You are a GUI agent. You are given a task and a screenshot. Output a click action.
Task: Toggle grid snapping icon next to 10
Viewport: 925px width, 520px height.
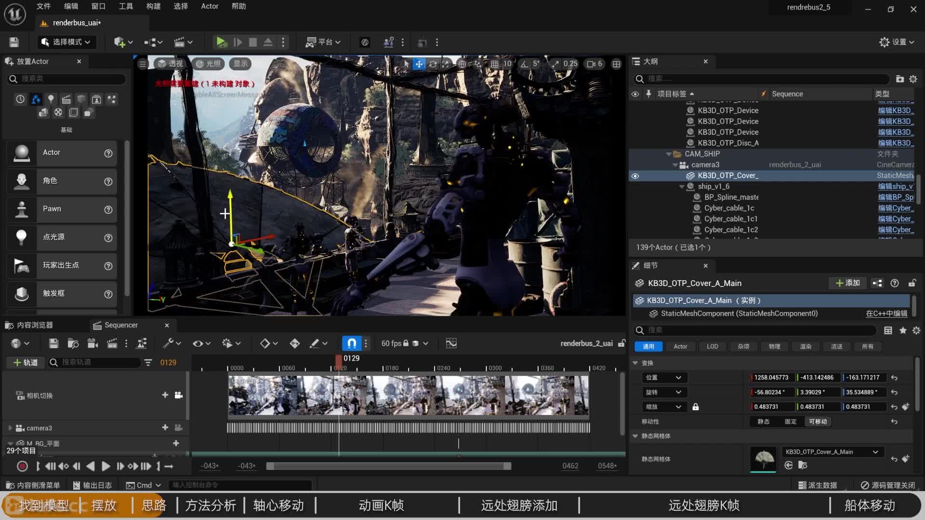coord(495,64)
